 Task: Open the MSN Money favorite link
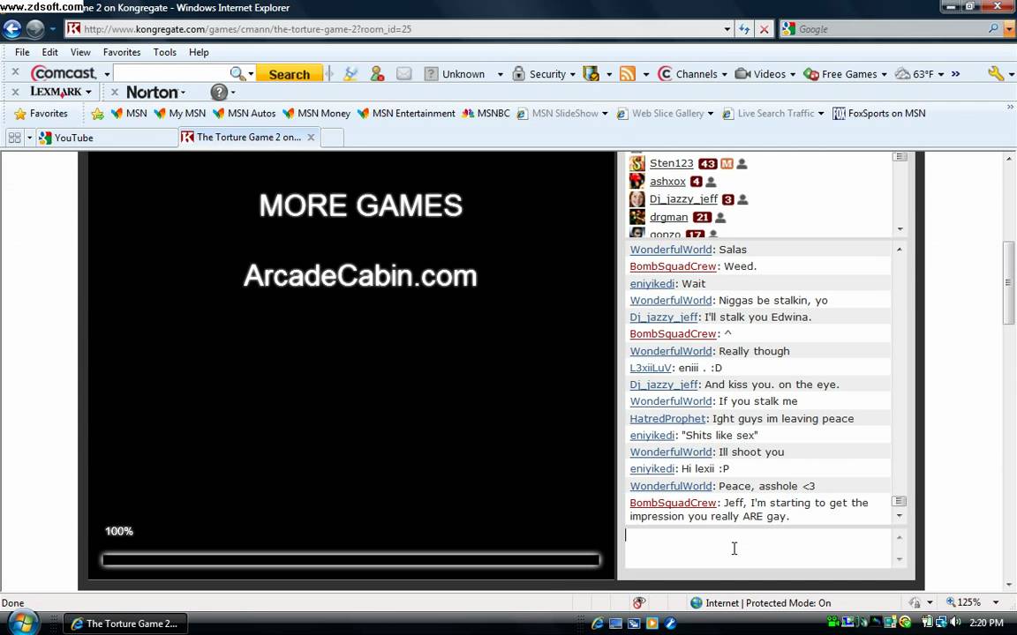coord(317,114)
